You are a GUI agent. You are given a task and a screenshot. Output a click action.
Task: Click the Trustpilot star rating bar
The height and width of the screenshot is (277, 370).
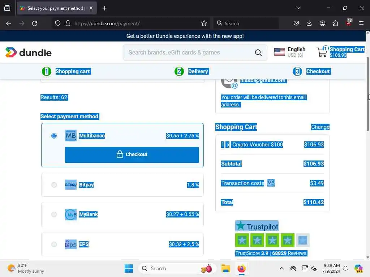272,240
